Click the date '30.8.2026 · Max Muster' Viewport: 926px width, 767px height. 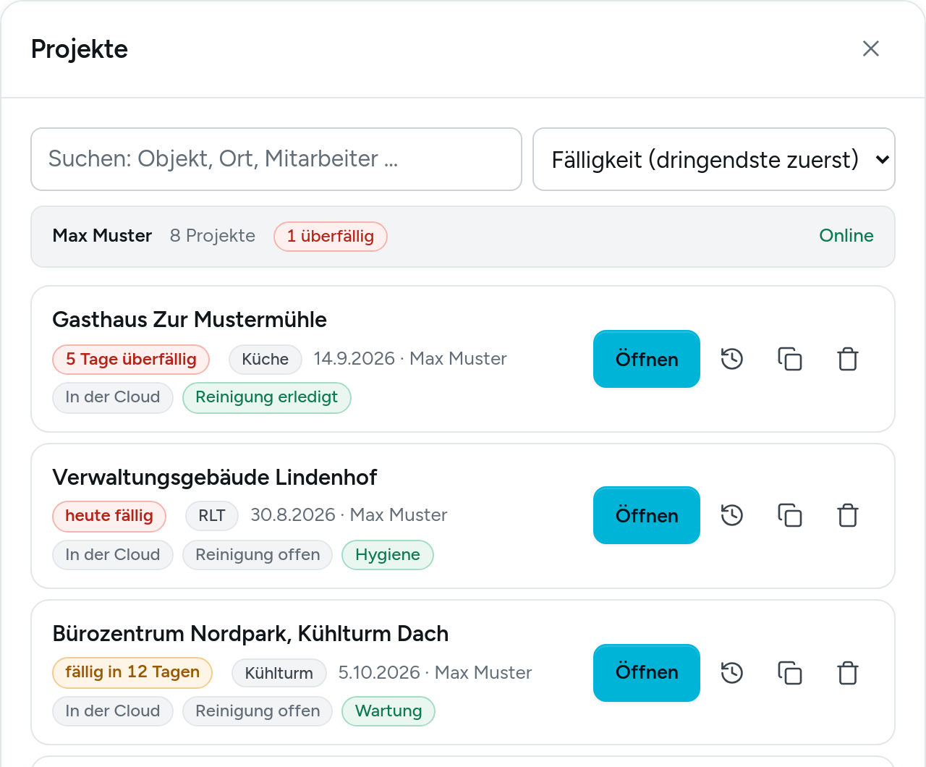pyautogui.click(x=349, y=515)
